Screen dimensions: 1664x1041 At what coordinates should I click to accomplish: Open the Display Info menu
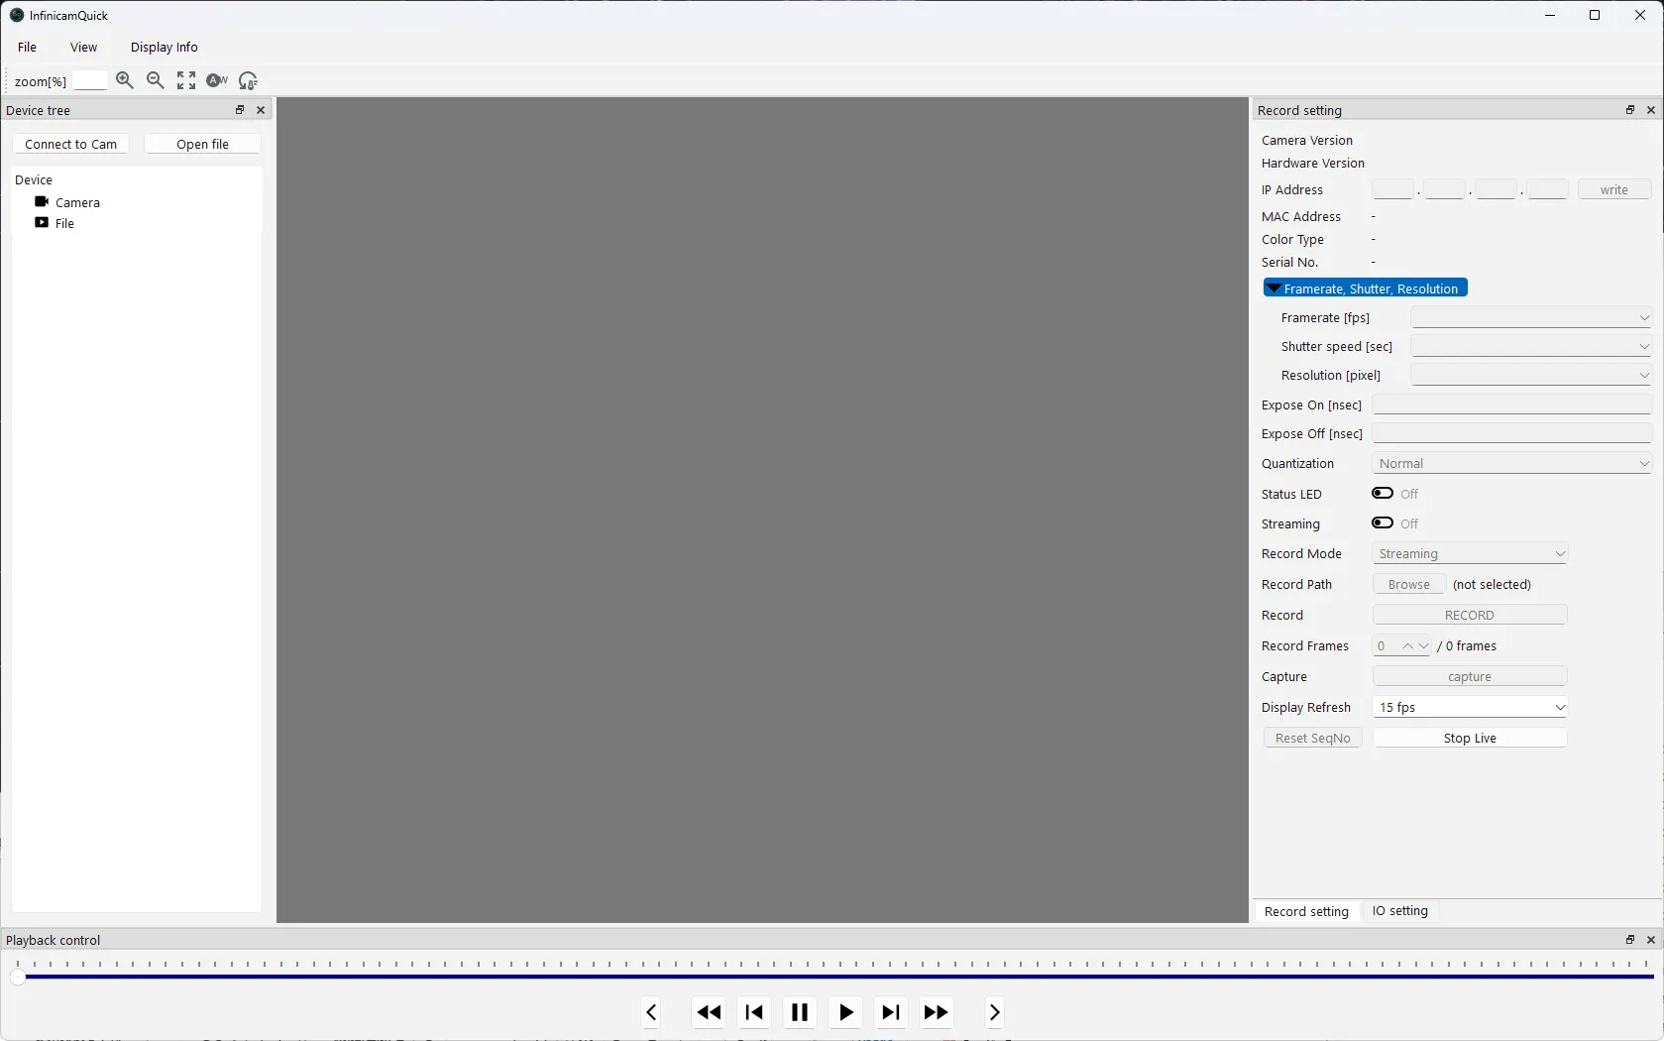(165, 47)
